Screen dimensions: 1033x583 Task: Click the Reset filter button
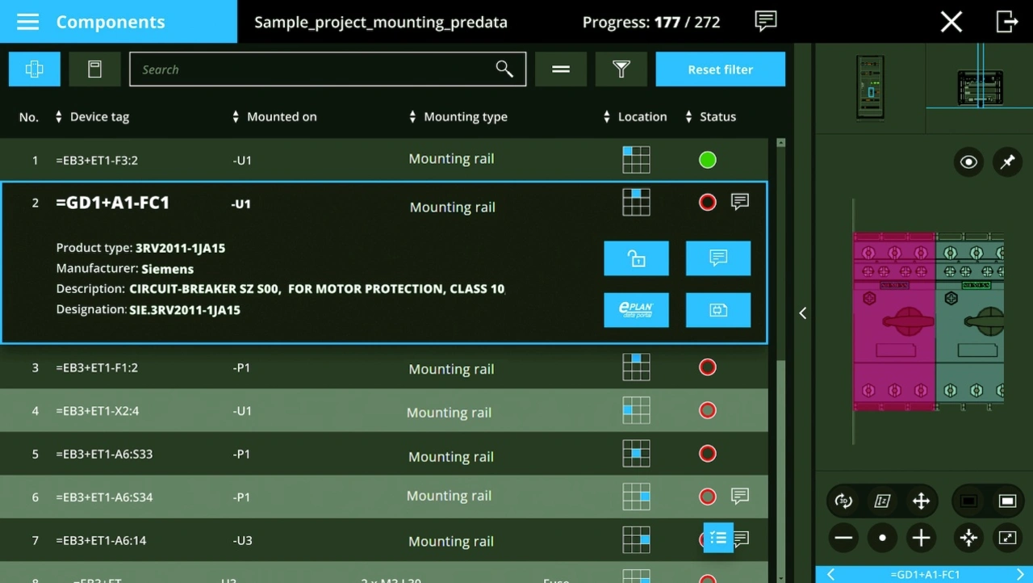(720, 69)
